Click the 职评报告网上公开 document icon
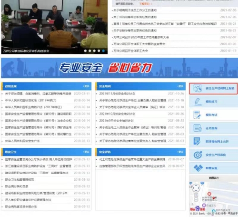The image size is (238, 217). [x=197, y=141]
